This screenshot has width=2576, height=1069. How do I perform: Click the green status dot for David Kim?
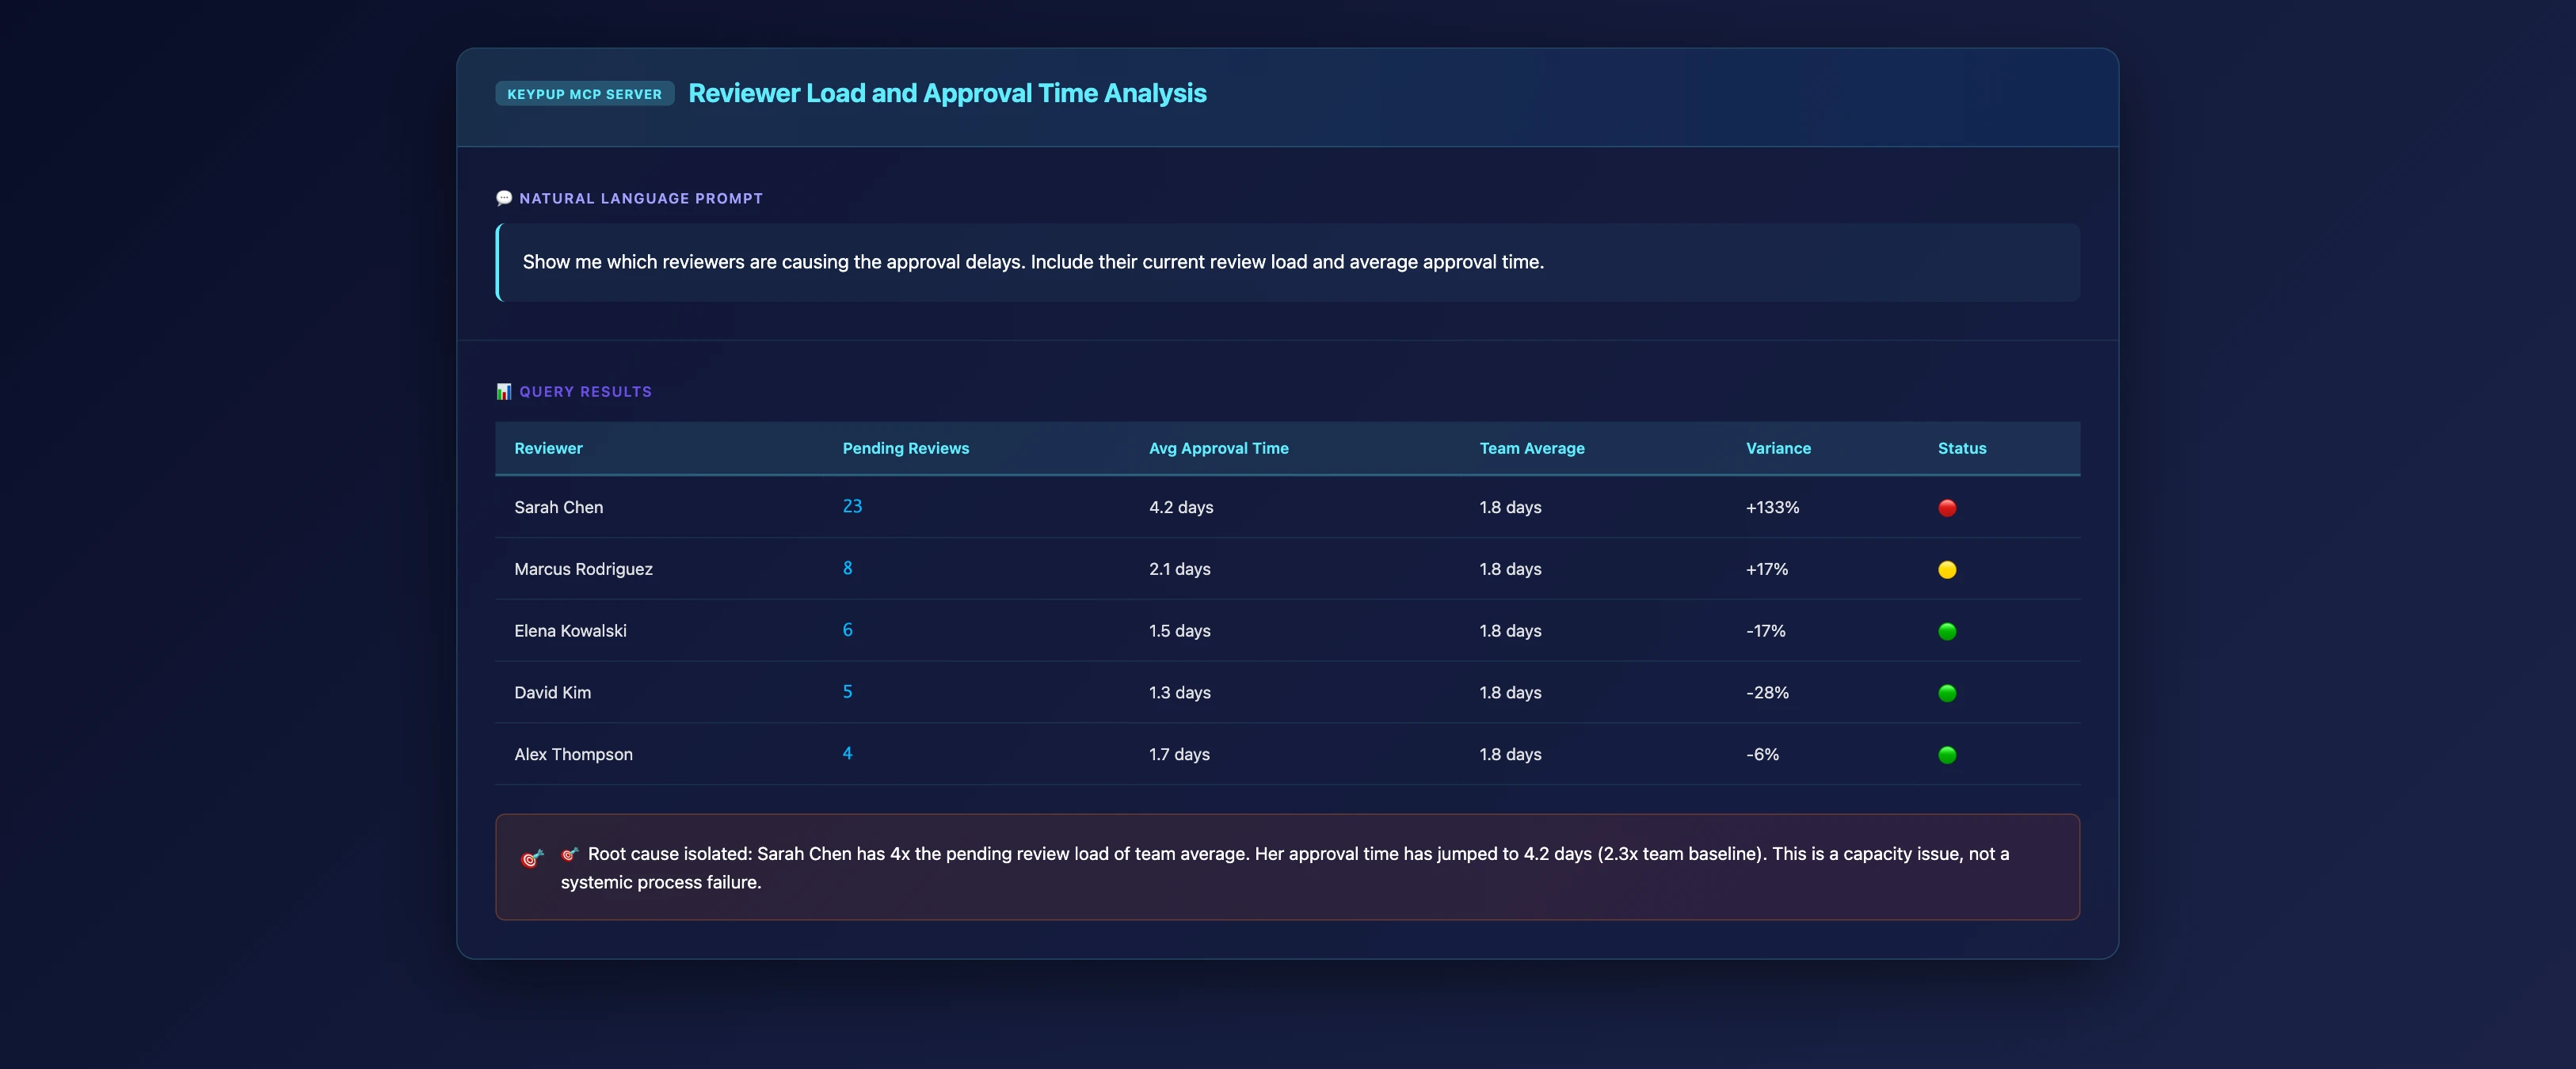1947,694
